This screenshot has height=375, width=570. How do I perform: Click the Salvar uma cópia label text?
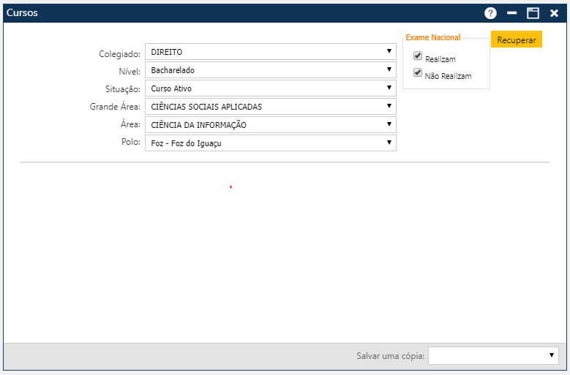tap(390, 356)
